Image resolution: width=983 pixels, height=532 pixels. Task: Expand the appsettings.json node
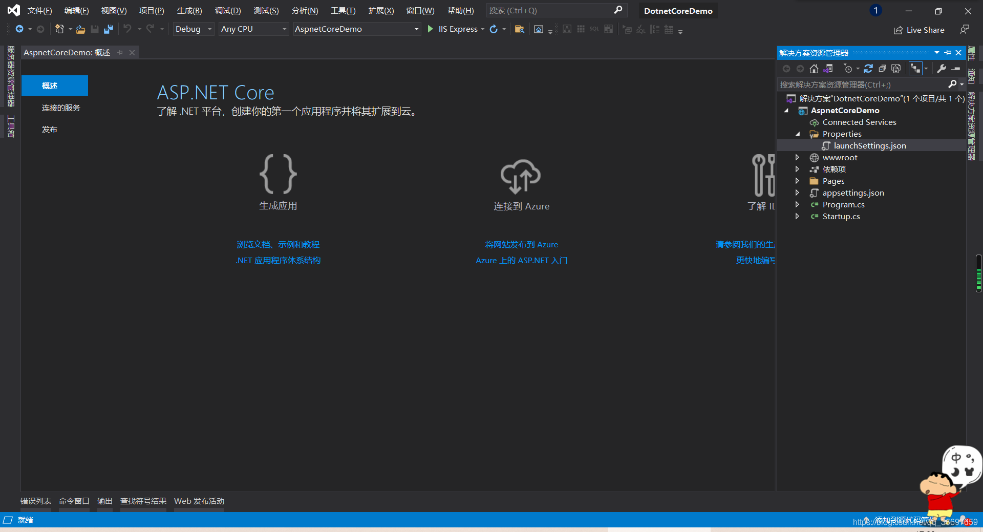tap(797, 193)
